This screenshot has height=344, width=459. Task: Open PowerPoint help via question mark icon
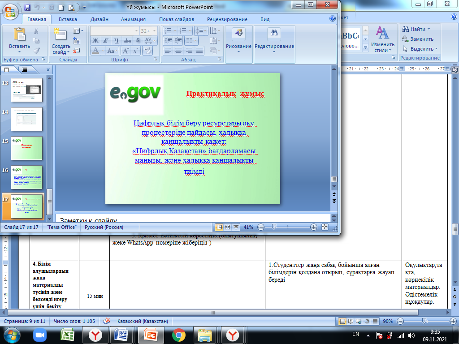[x=333, y=18]
